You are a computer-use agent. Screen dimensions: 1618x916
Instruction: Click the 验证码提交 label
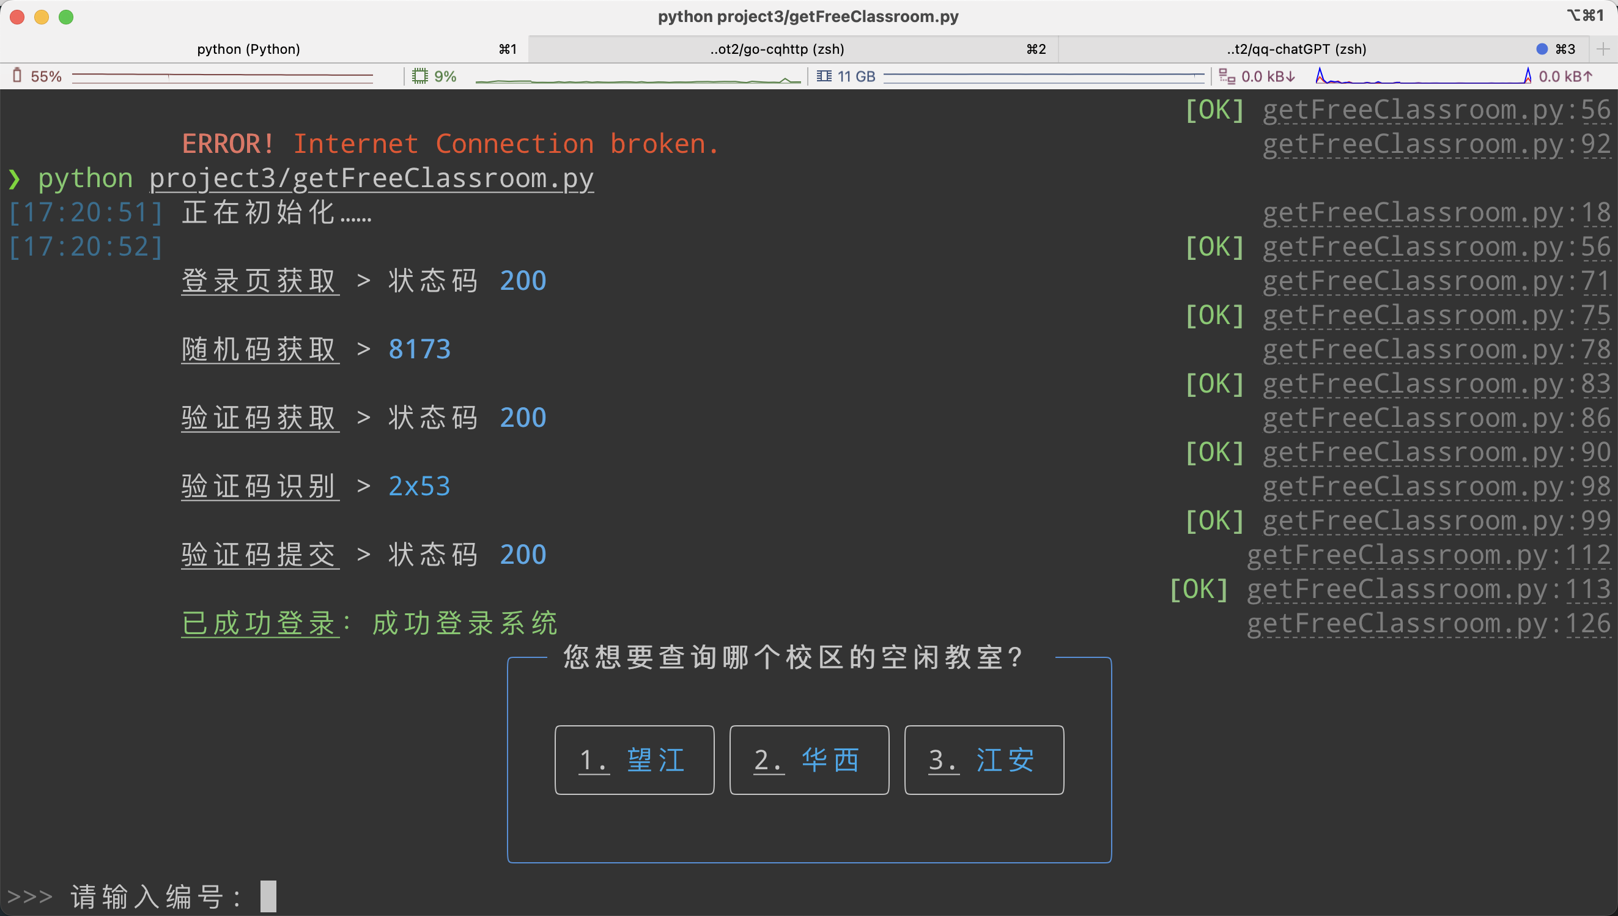pyautogui.click(x=260, y=555)
